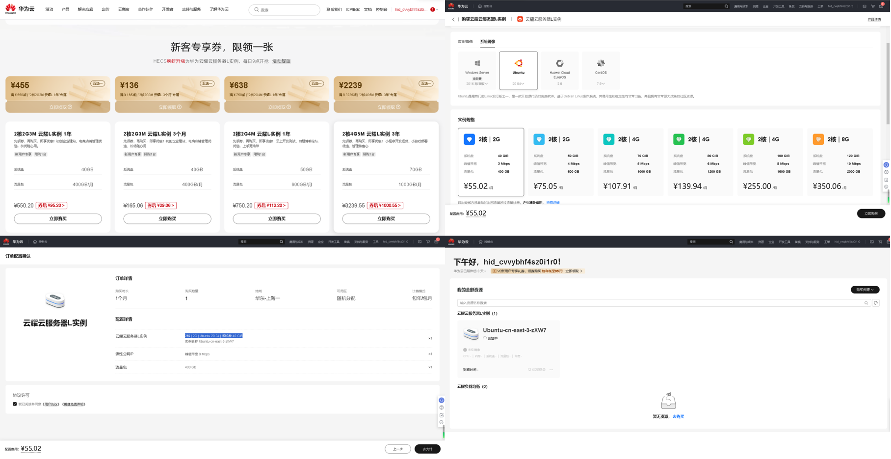Open 控制台 link on the promotion page header
Viewport: 891px width, 459px height.
[381, 9]
